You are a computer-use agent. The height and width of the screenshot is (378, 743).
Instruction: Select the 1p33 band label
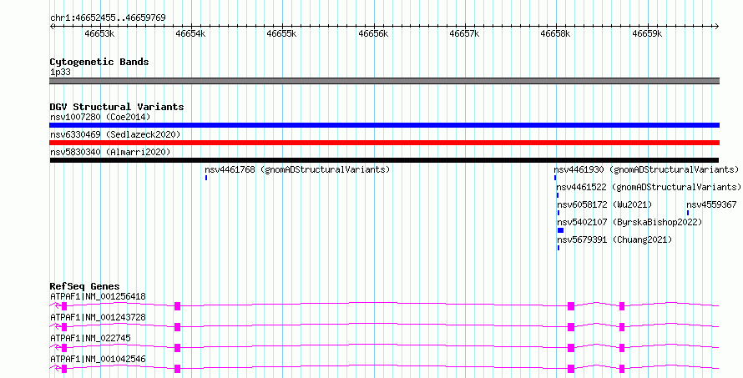(x=61, y=73)
